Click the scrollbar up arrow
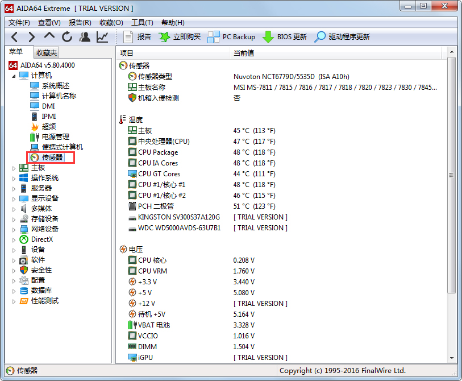The height and width of the screenshot is (381, 462). click(x=452, y=52)
